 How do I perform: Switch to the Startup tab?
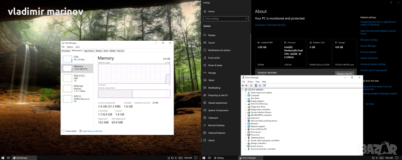99,51
